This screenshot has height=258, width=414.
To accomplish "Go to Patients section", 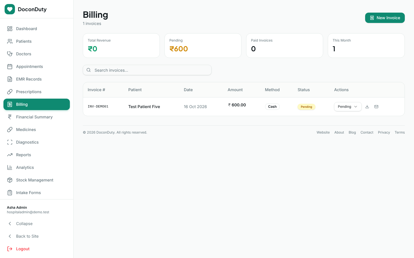I will 37,41.
